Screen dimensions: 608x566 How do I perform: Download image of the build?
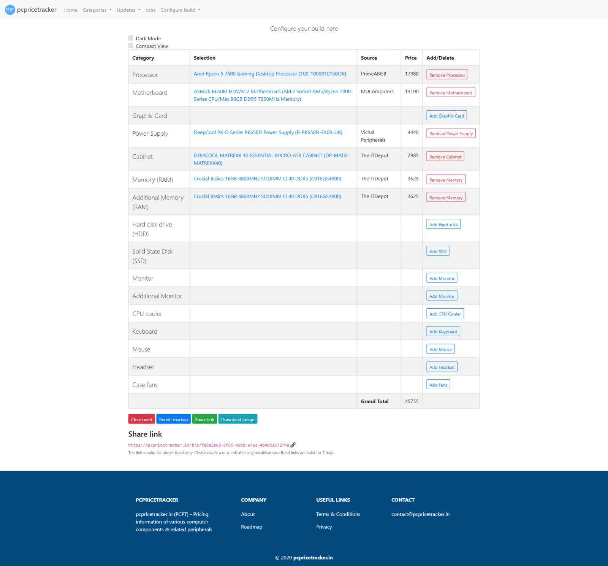[238, 419]
